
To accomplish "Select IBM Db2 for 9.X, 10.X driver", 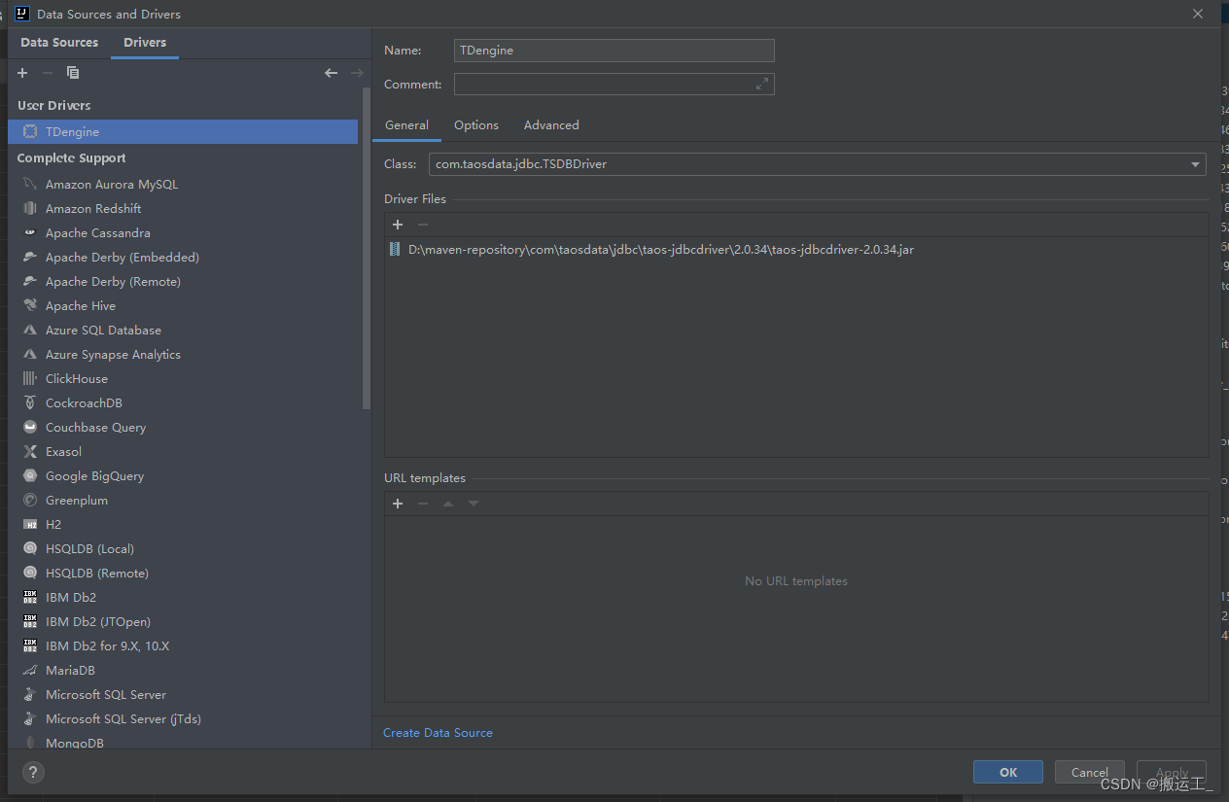I will 183,645.
